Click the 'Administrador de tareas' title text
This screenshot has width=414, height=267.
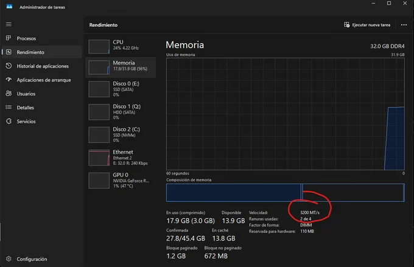coord(42,7)
